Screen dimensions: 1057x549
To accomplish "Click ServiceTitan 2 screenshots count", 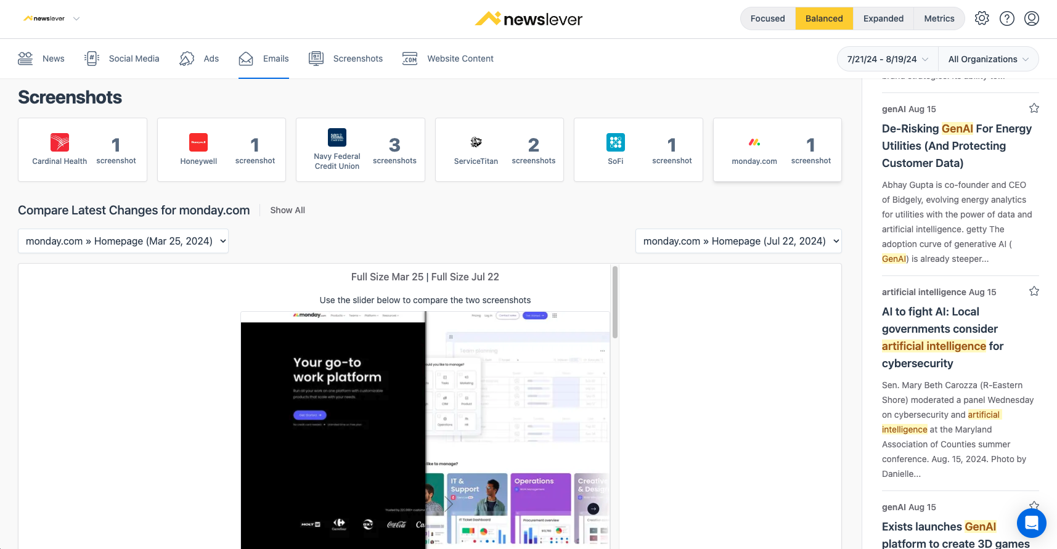I will coord(534,150).
